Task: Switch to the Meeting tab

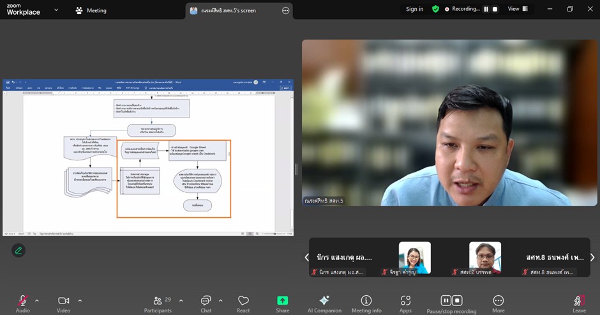Action: pos(91,10)
